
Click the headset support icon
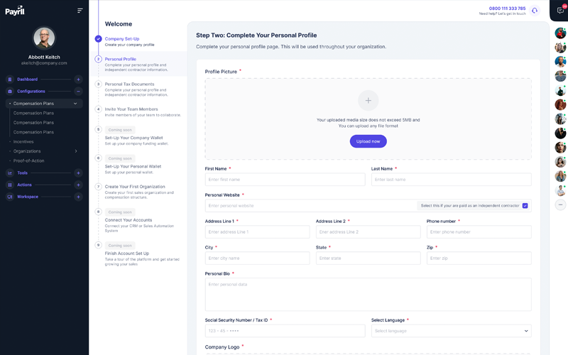(x=535, y=11)
